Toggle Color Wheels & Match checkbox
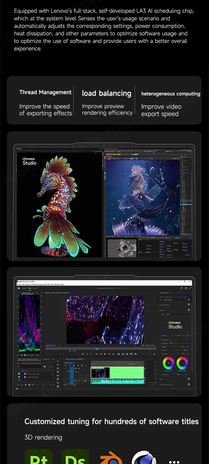This screenshot has height=464, width=209. 189,385
